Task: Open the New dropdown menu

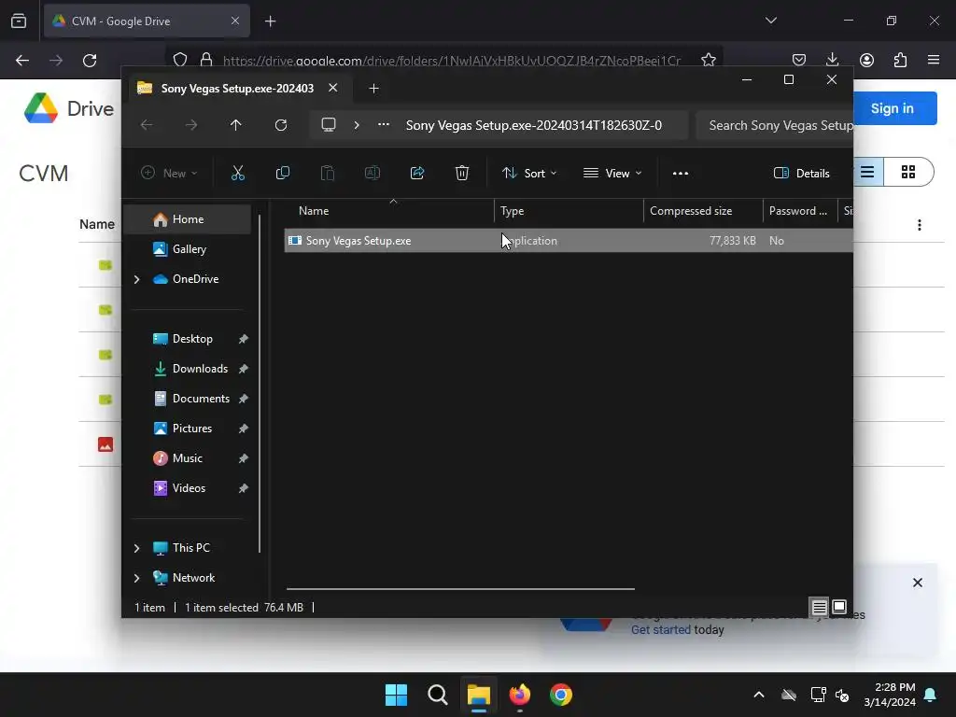Action: [x=169, y=173]
